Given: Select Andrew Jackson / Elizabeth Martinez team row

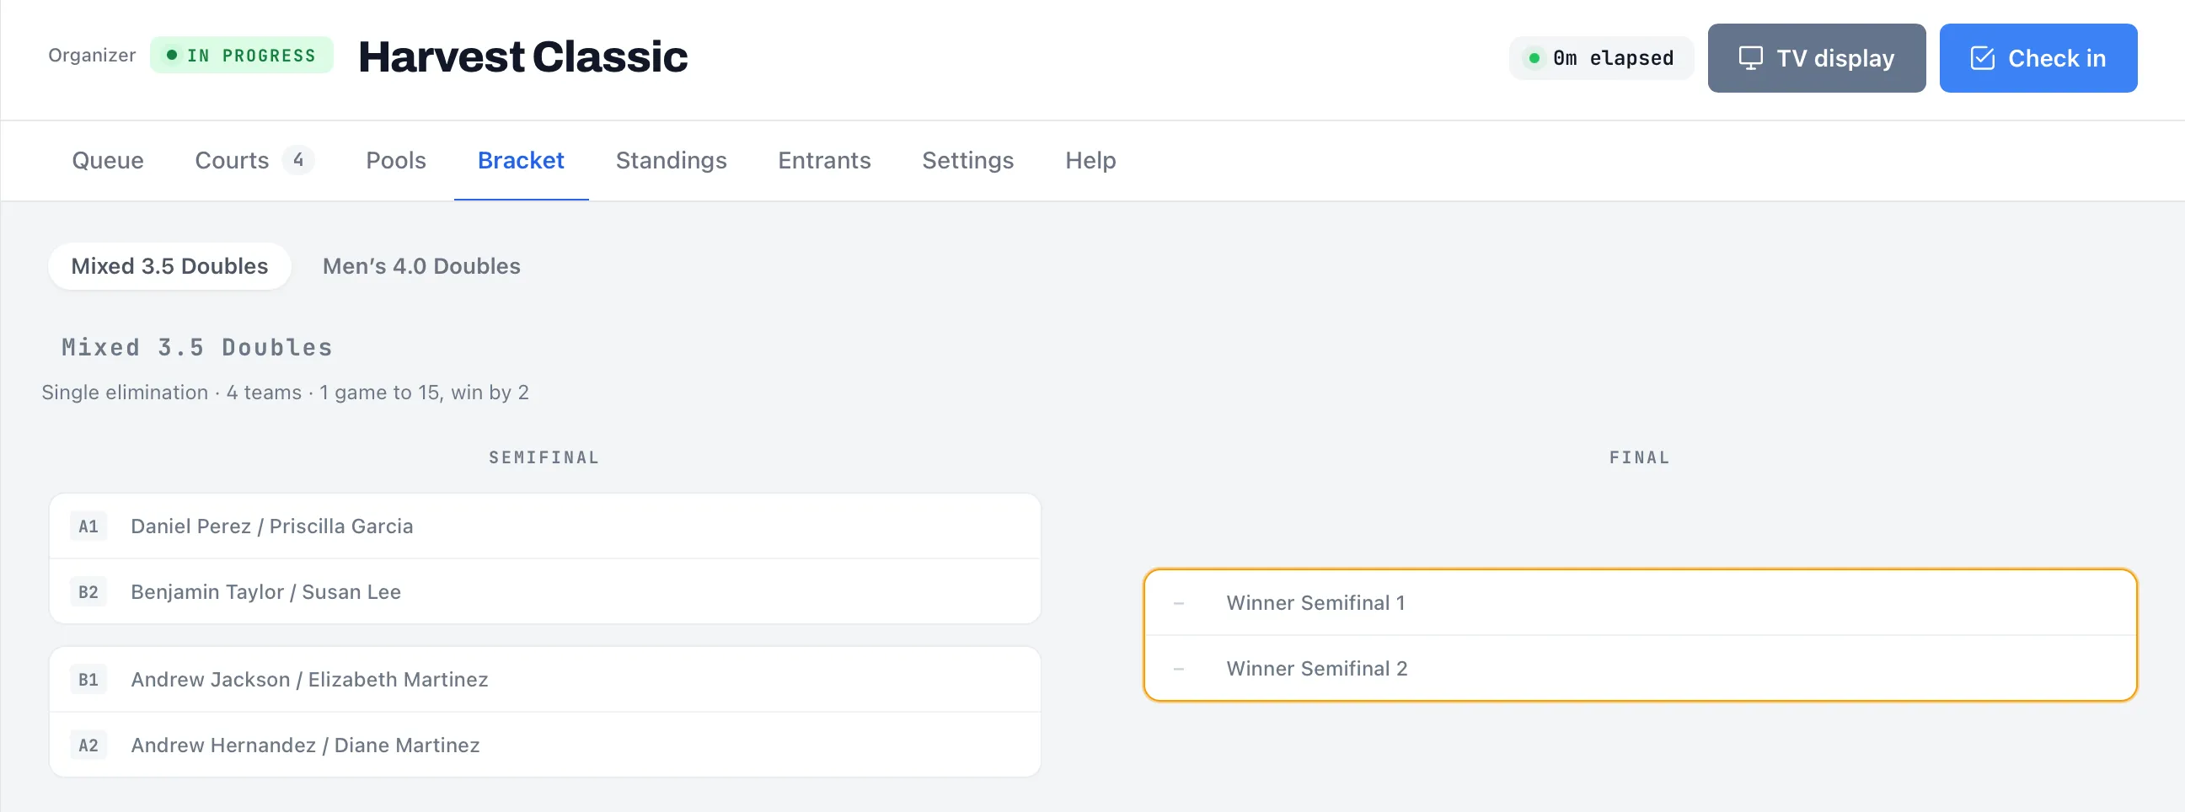Looking at the screenshot, I should [544, 680].
